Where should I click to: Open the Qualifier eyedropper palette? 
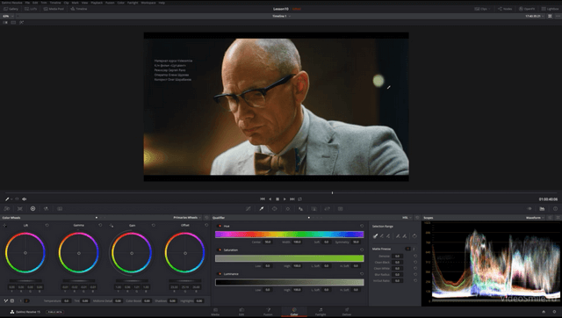click(262, 209)
